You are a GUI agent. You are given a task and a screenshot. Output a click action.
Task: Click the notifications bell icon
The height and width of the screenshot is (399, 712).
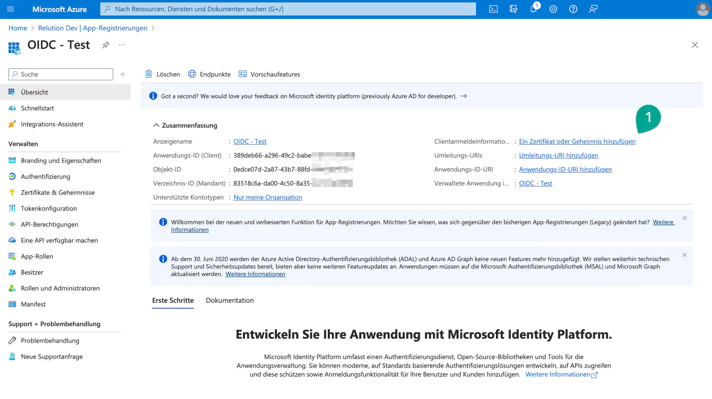(x=533, y=9)
